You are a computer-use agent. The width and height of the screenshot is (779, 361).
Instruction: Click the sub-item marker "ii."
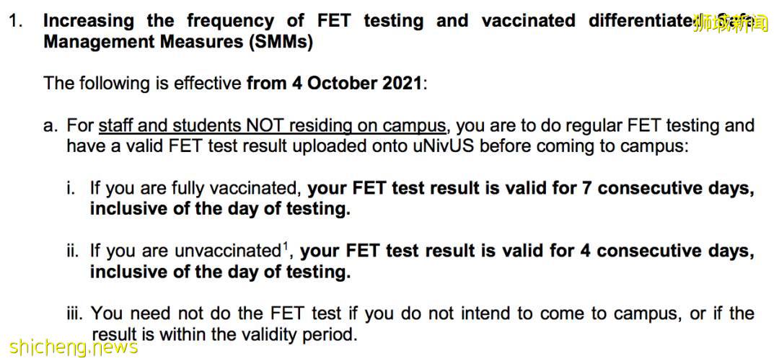tap(72, 251)
